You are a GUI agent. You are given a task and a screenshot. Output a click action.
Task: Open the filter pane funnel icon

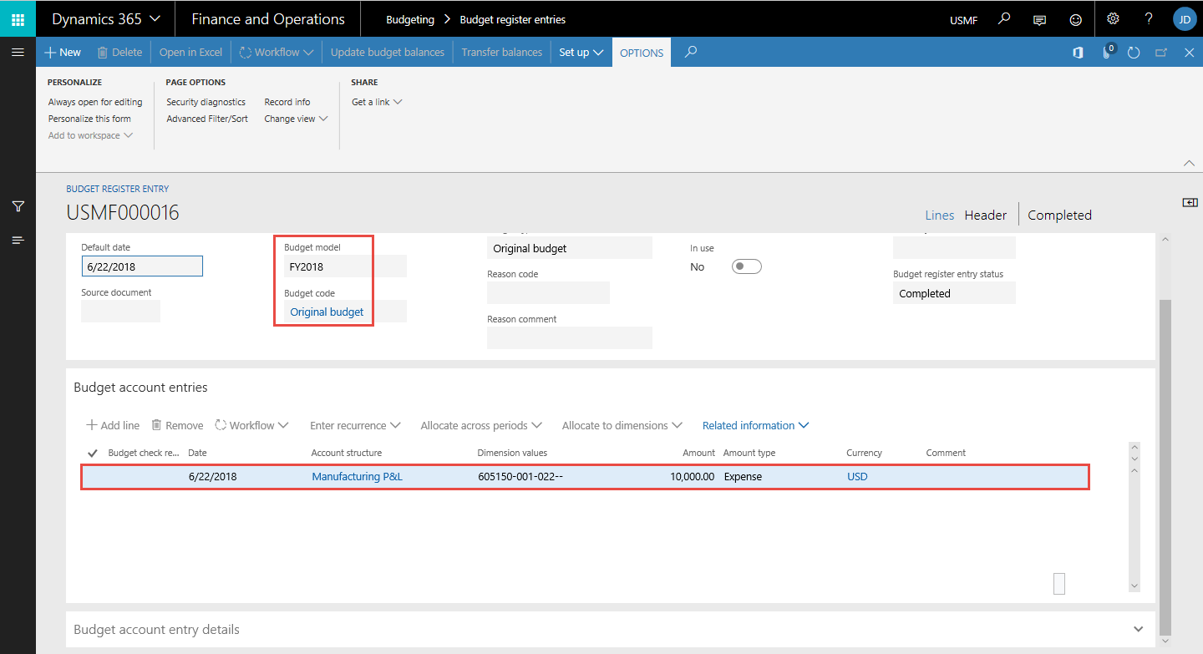(18, 206)
